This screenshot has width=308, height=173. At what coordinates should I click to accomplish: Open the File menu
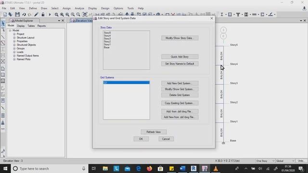(x=4, y=8)
